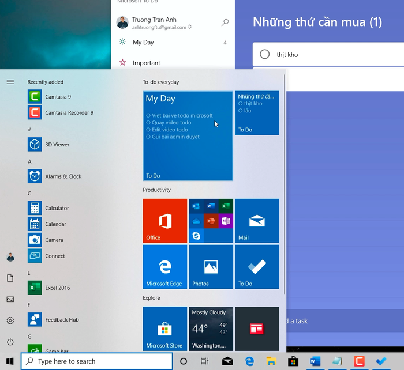This screenshot has height=370, width=404.
Task: Search tasks with To Do magnifier icon
Action: (x=225, y=22)
